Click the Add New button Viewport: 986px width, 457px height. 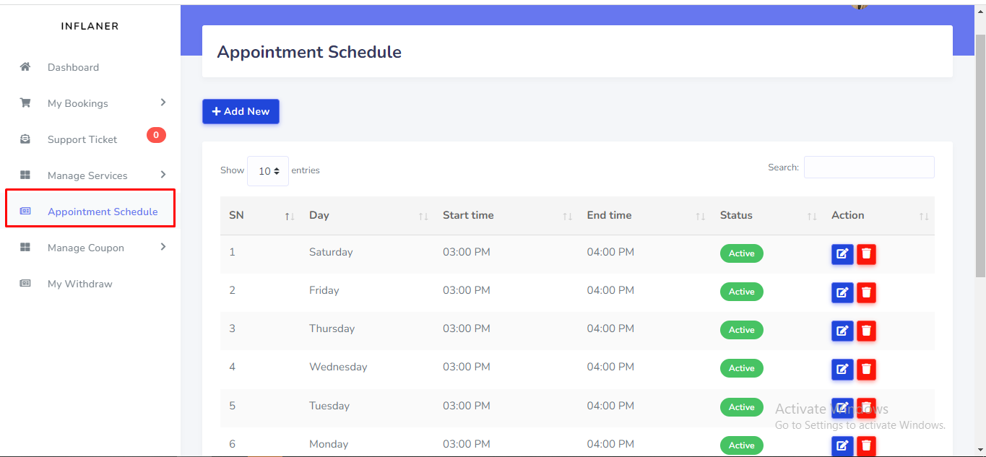tap(241, 111)
